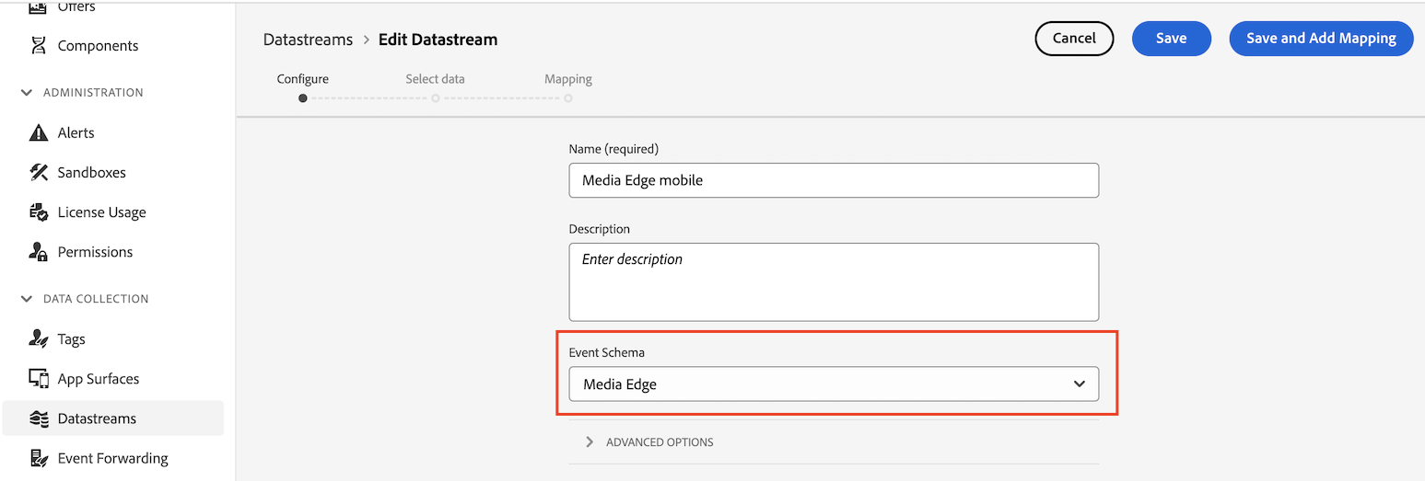Click the Components icon in sidebar
Screen dimensions: 1425x481
(x=38, y=46)
